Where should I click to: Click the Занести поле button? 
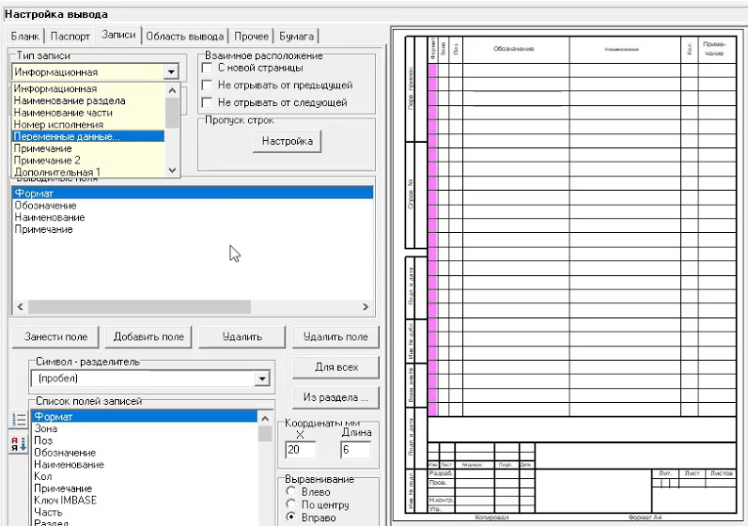click(x=55, y=336)
